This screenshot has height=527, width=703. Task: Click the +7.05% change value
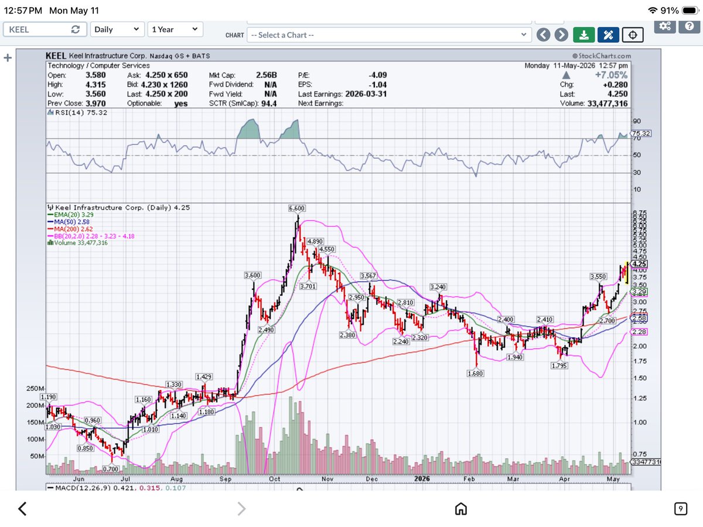[610, 75]
